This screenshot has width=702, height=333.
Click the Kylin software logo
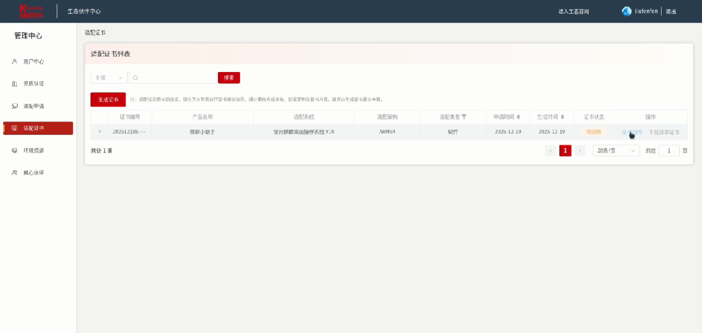pos(31,11)
